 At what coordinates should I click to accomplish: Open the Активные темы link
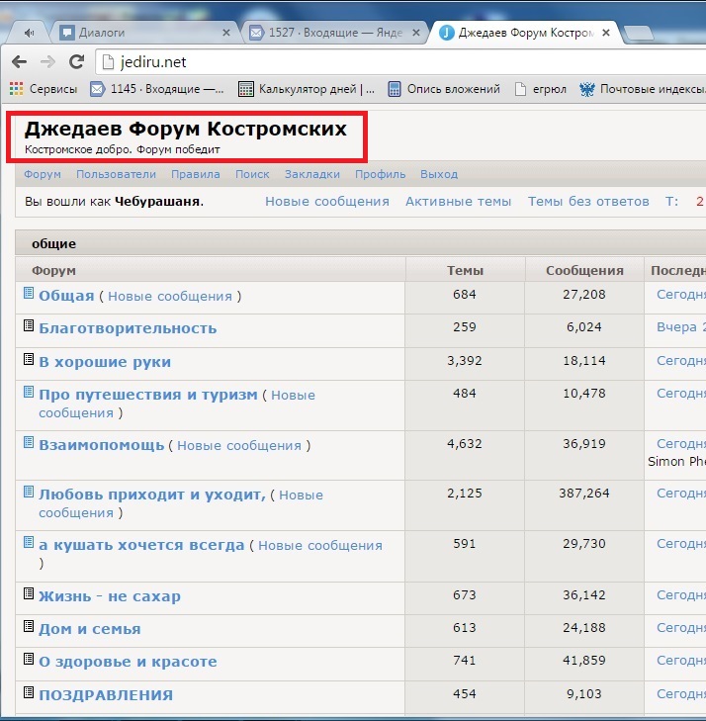click(458, 201)
